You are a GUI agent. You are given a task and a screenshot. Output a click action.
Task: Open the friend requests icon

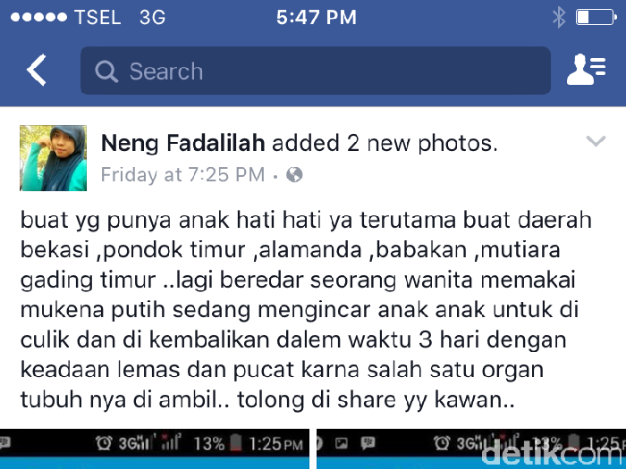pyautogui.click(x=586, y=70)
